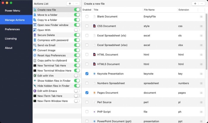Open the Power Menu sidebar section
Image resolution: width=208 pixels, height=123 pixels.
point(12,11)
